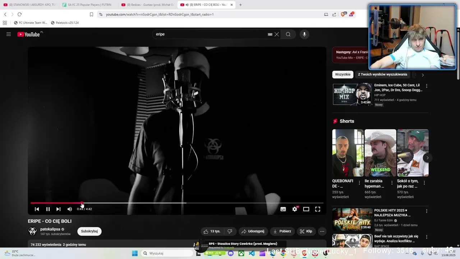Go back with browser back arrow
Screen dimensions: 460x259
[5, 14]
